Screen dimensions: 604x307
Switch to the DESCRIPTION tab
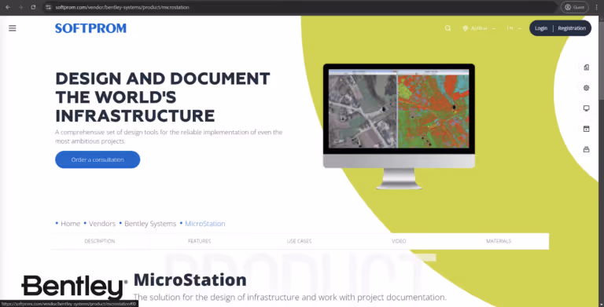[x=100, y=241]
